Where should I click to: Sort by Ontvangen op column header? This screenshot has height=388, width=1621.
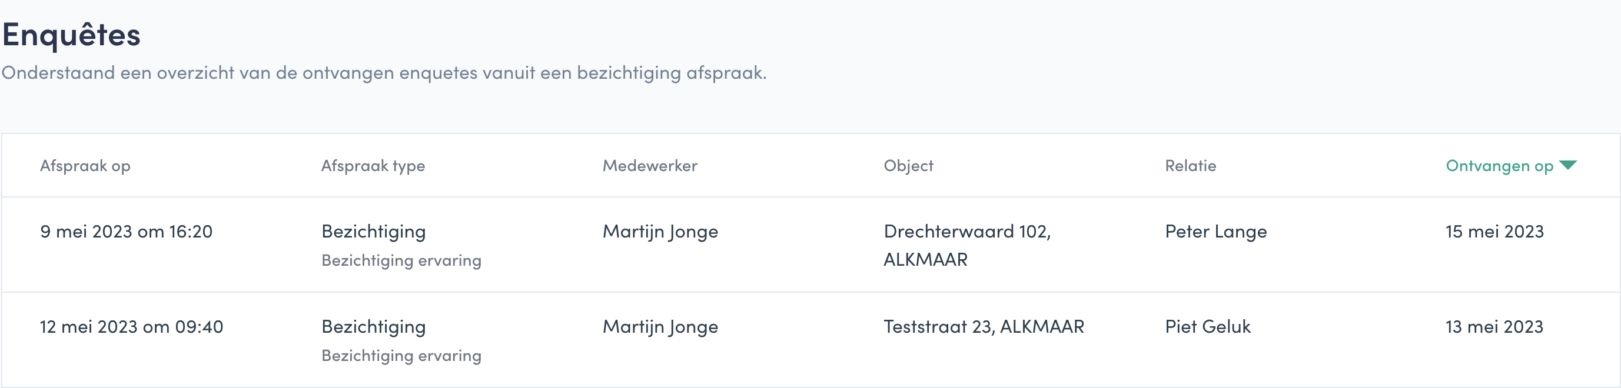(1500, 166)
